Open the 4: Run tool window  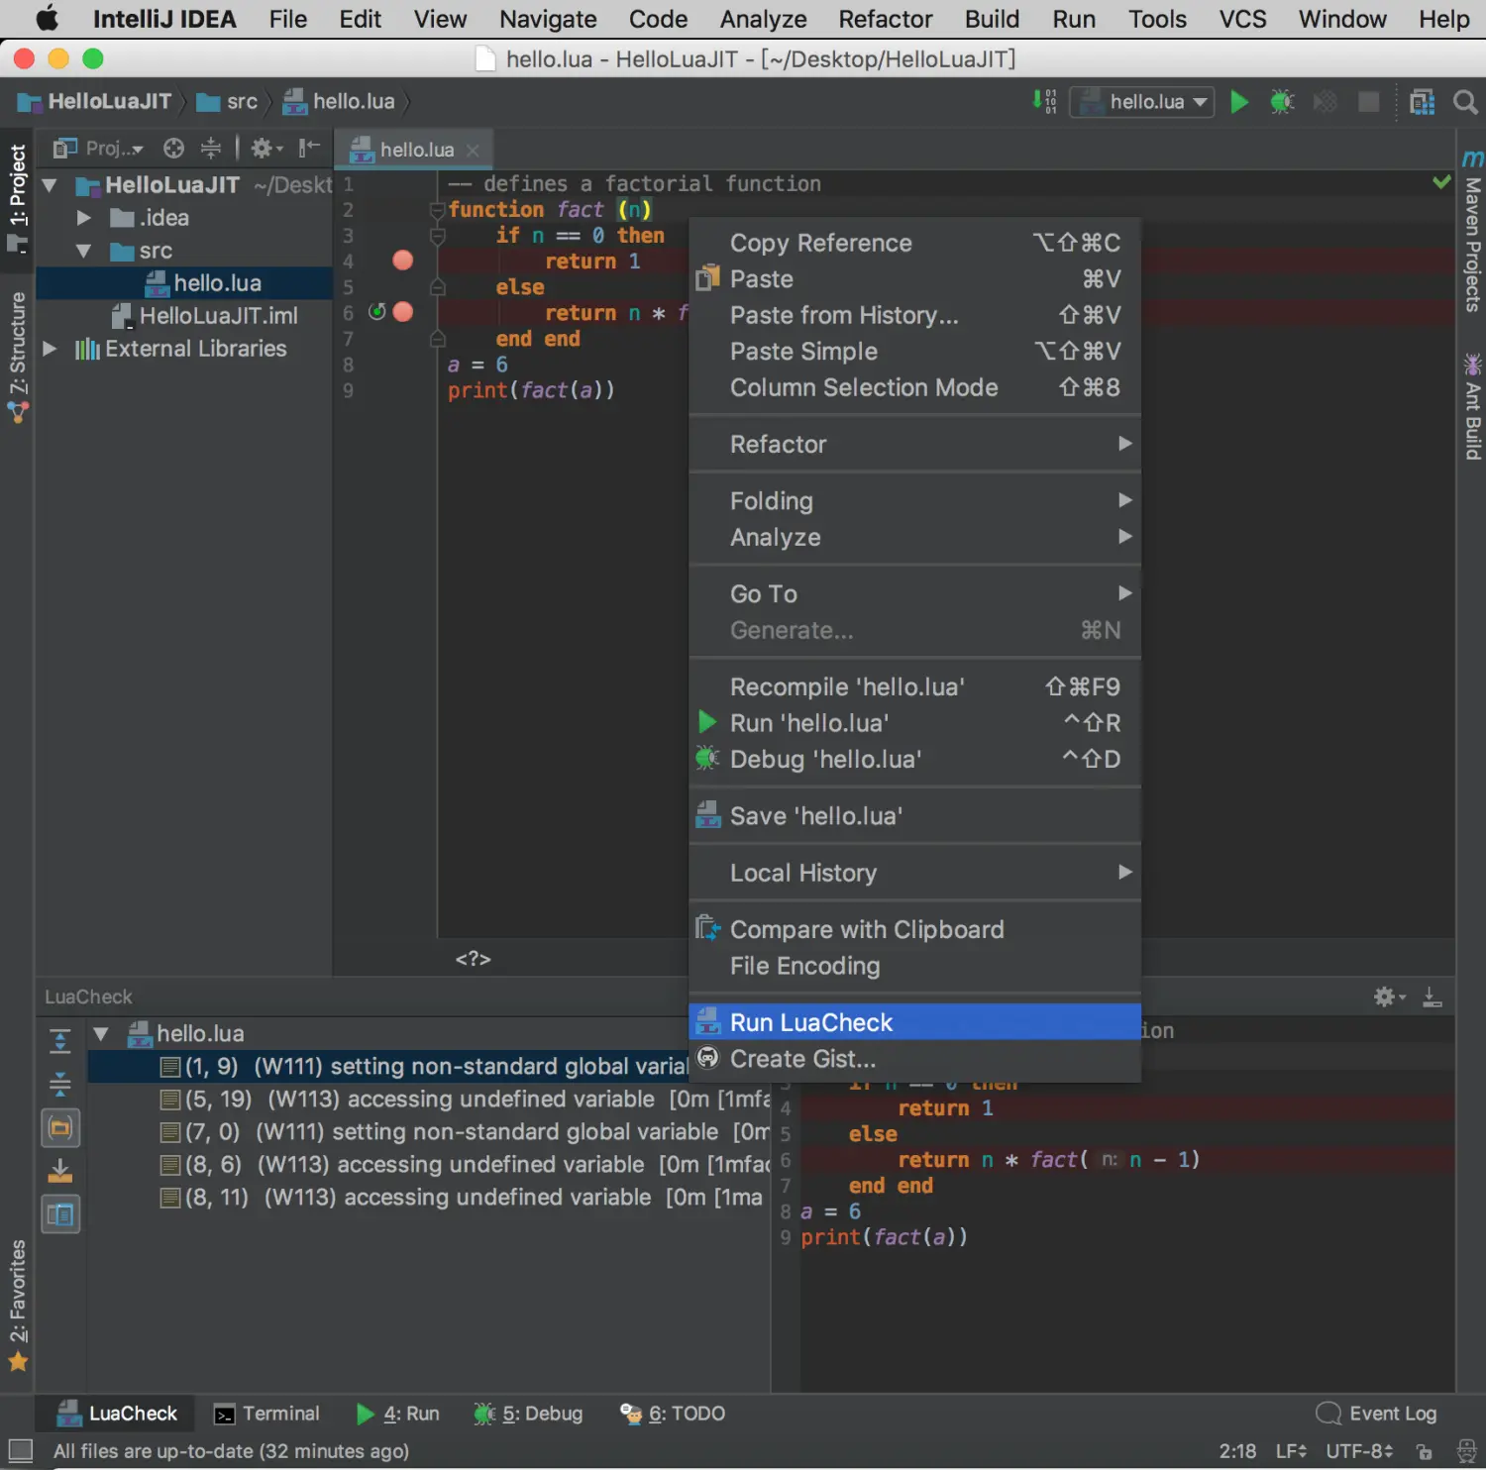[x=397, y=1414]
